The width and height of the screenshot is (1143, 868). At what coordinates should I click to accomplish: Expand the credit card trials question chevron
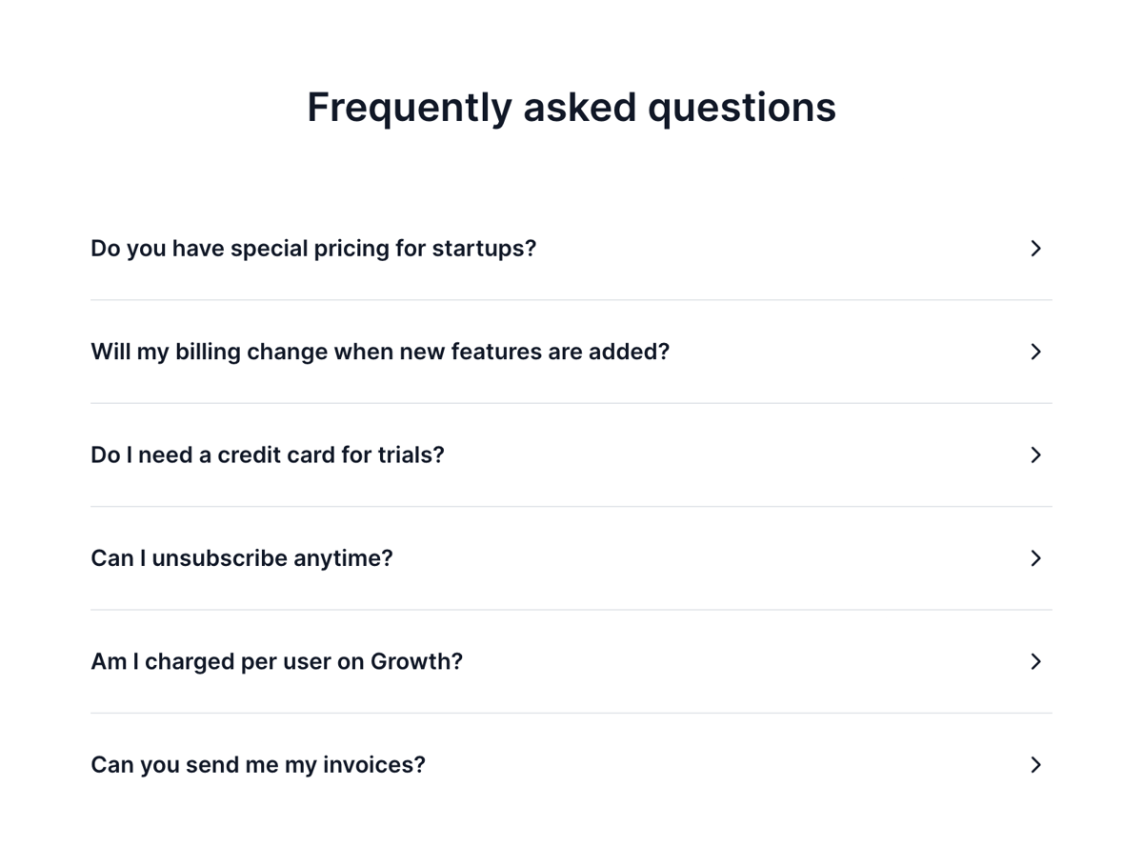click(1035, 454)
